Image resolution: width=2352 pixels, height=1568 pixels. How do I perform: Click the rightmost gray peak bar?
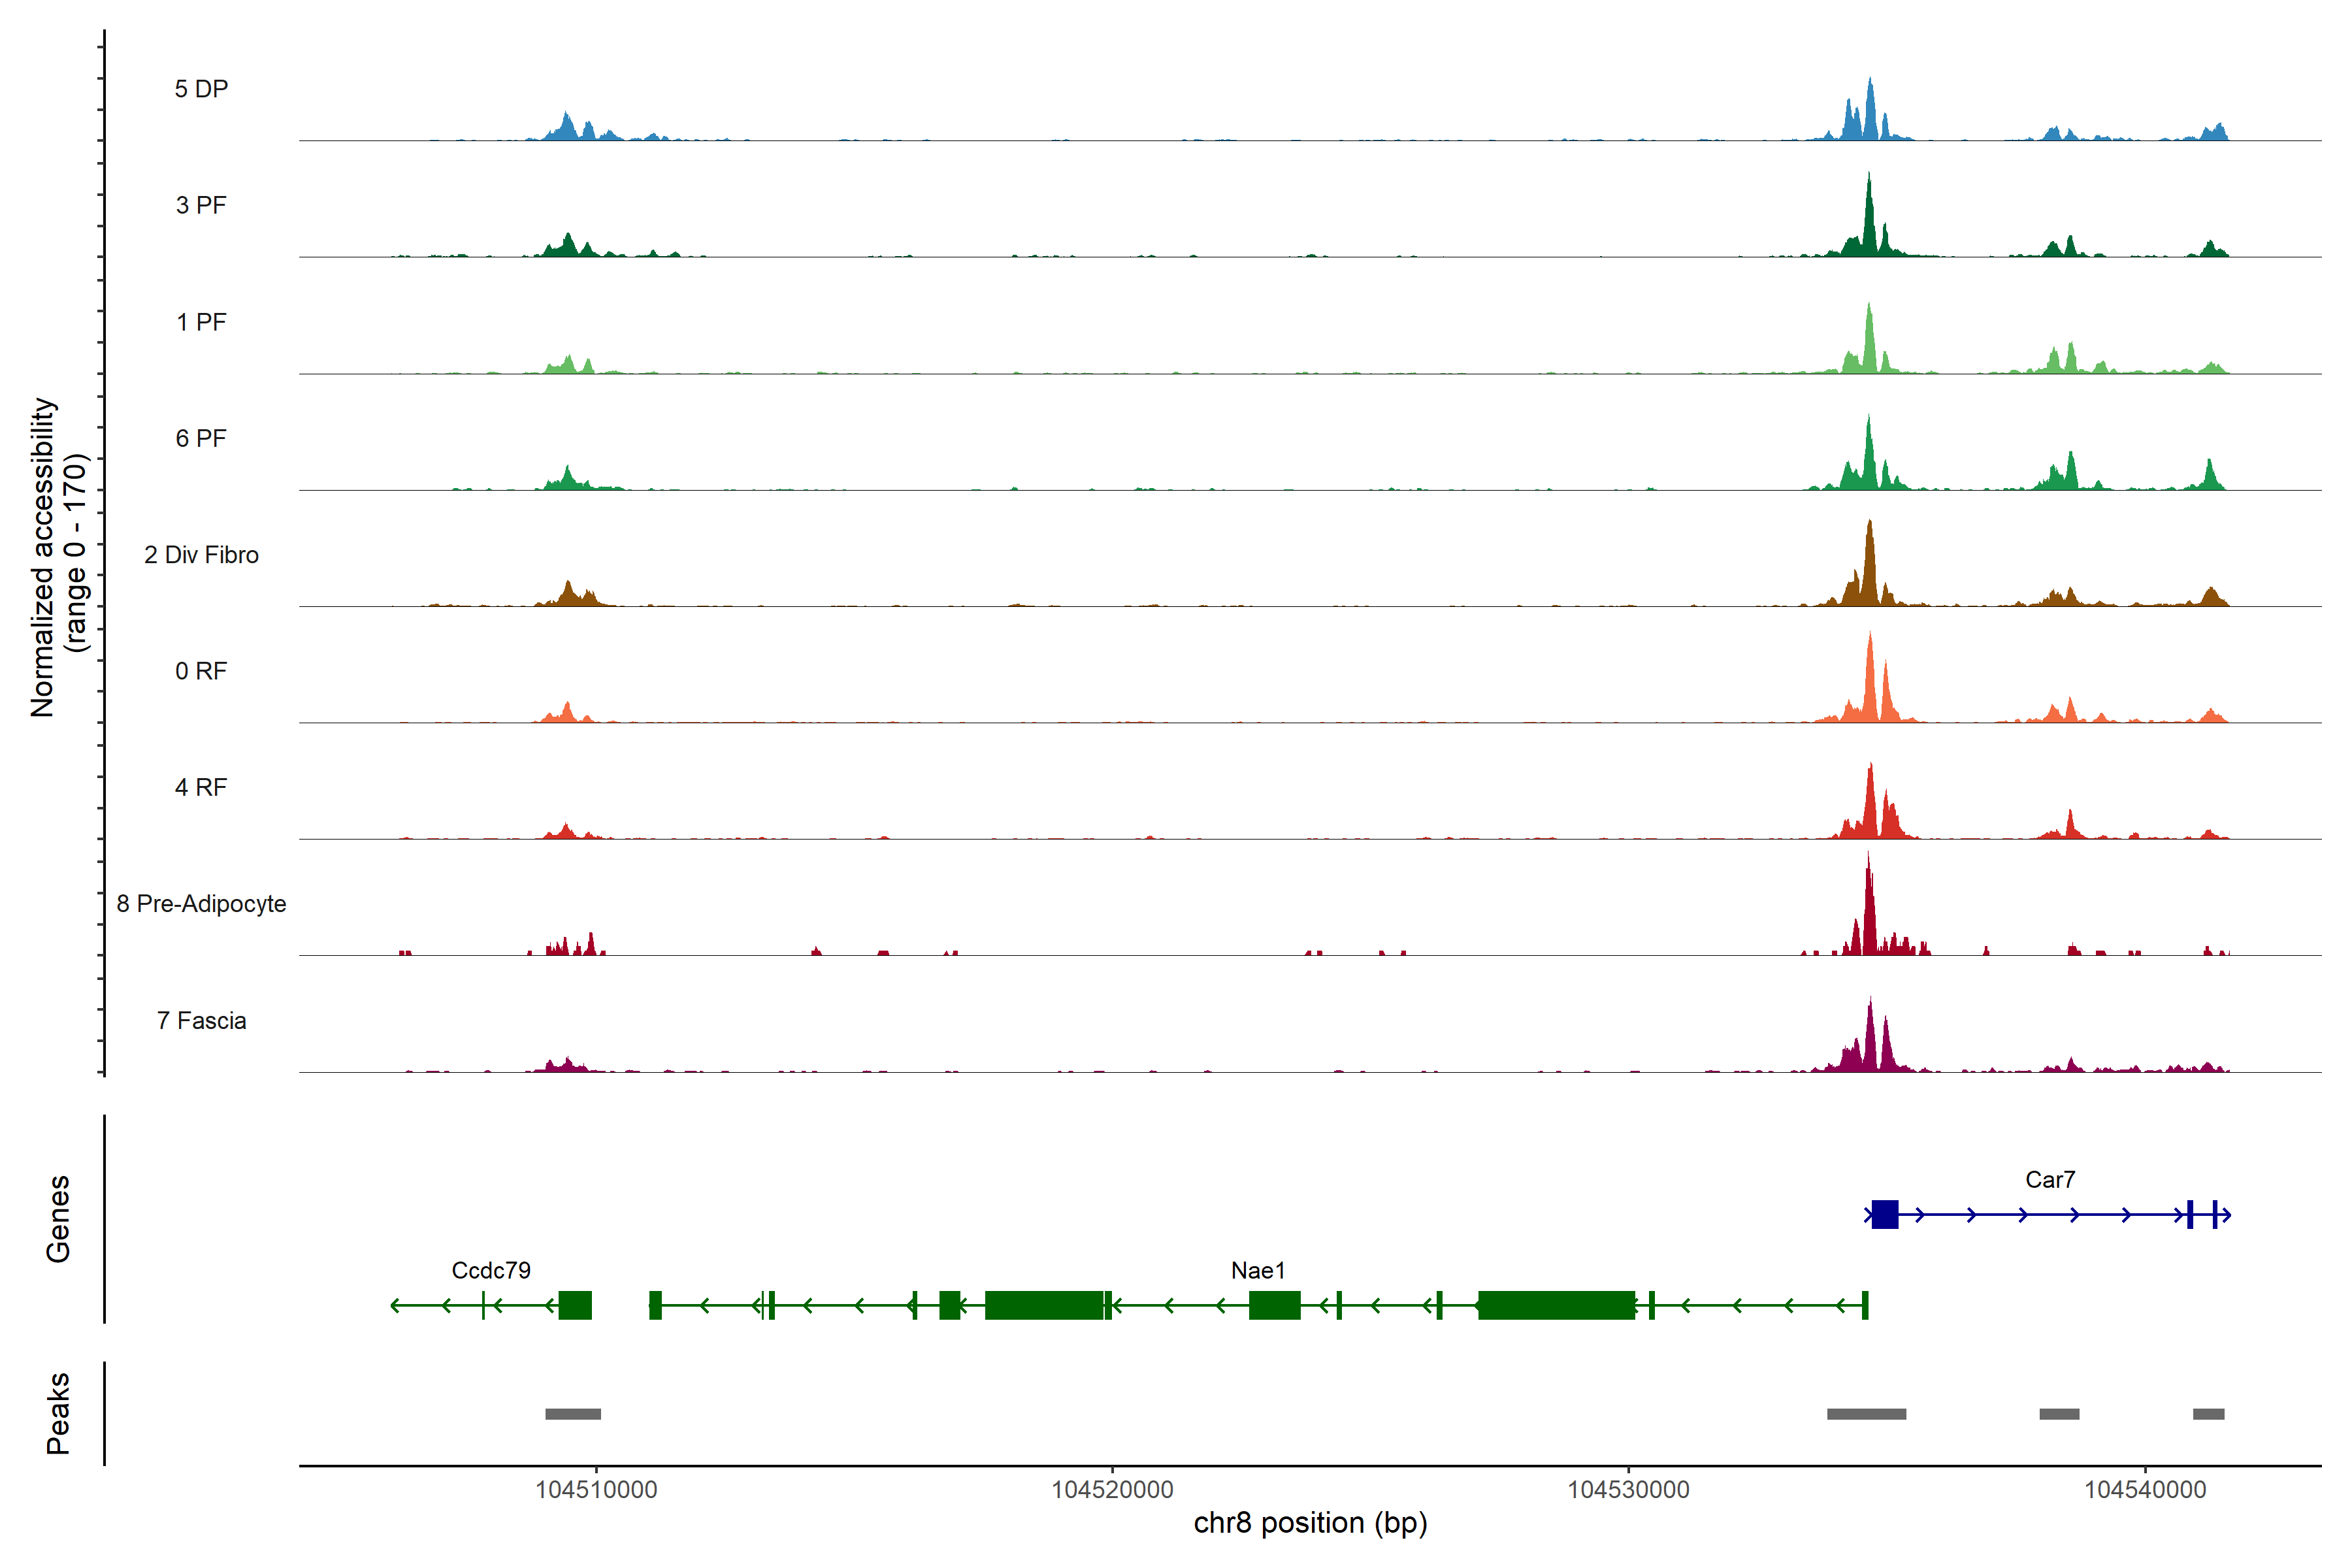pyautogui.click(x=2208, y=1413)
